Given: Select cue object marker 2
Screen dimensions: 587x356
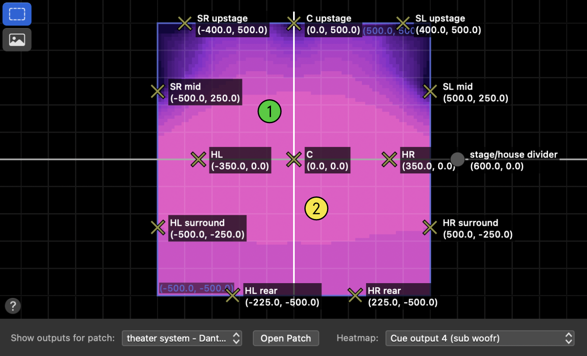Looking at the screenshot, I should coord(316,209).
